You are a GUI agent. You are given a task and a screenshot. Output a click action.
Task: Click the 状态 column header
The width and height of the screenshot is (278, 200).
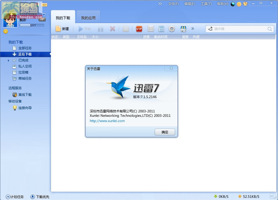pyautogui.click(x=55, y=37)
